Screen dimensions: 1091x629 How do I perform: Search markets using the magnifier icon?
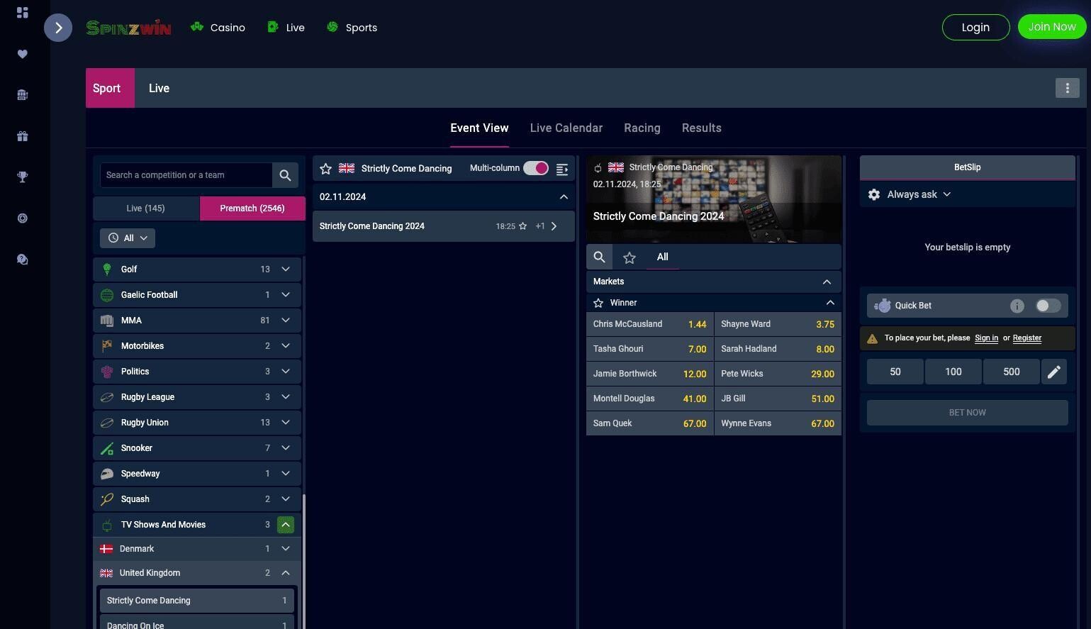coord(599,257)
